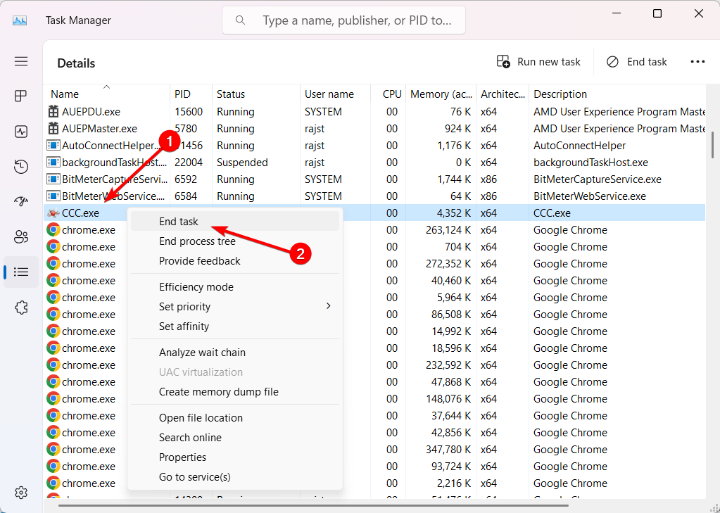The height and width of the screenshot is (513, 720).
Task: Select Set affinity in context menu
Action: 235,326
